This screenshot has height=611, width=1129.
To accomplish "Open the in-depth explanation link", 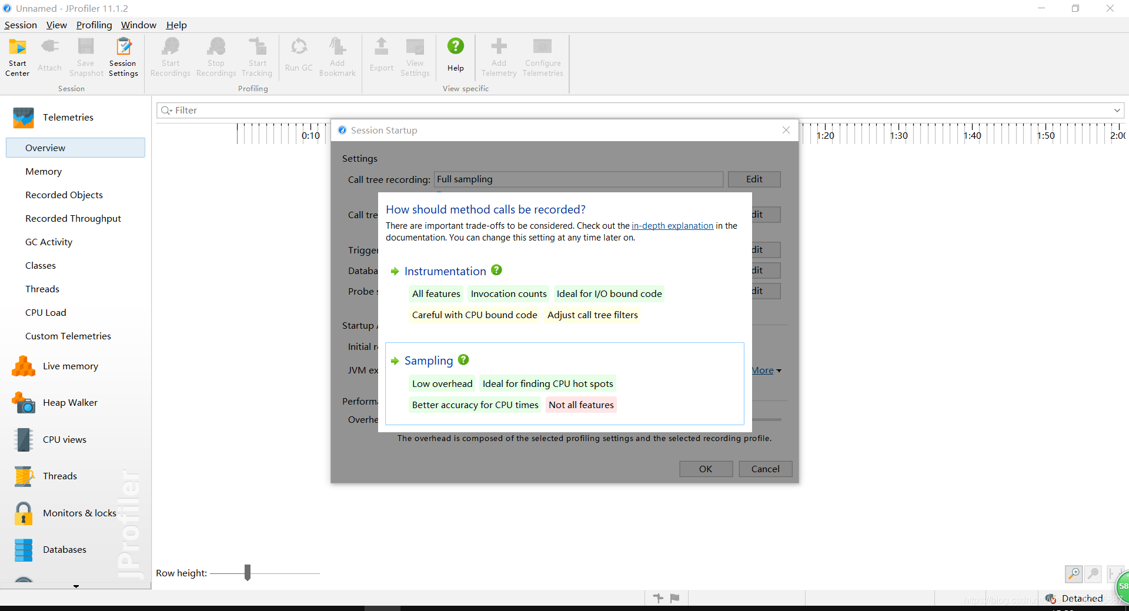I will [x=672, y=226].
